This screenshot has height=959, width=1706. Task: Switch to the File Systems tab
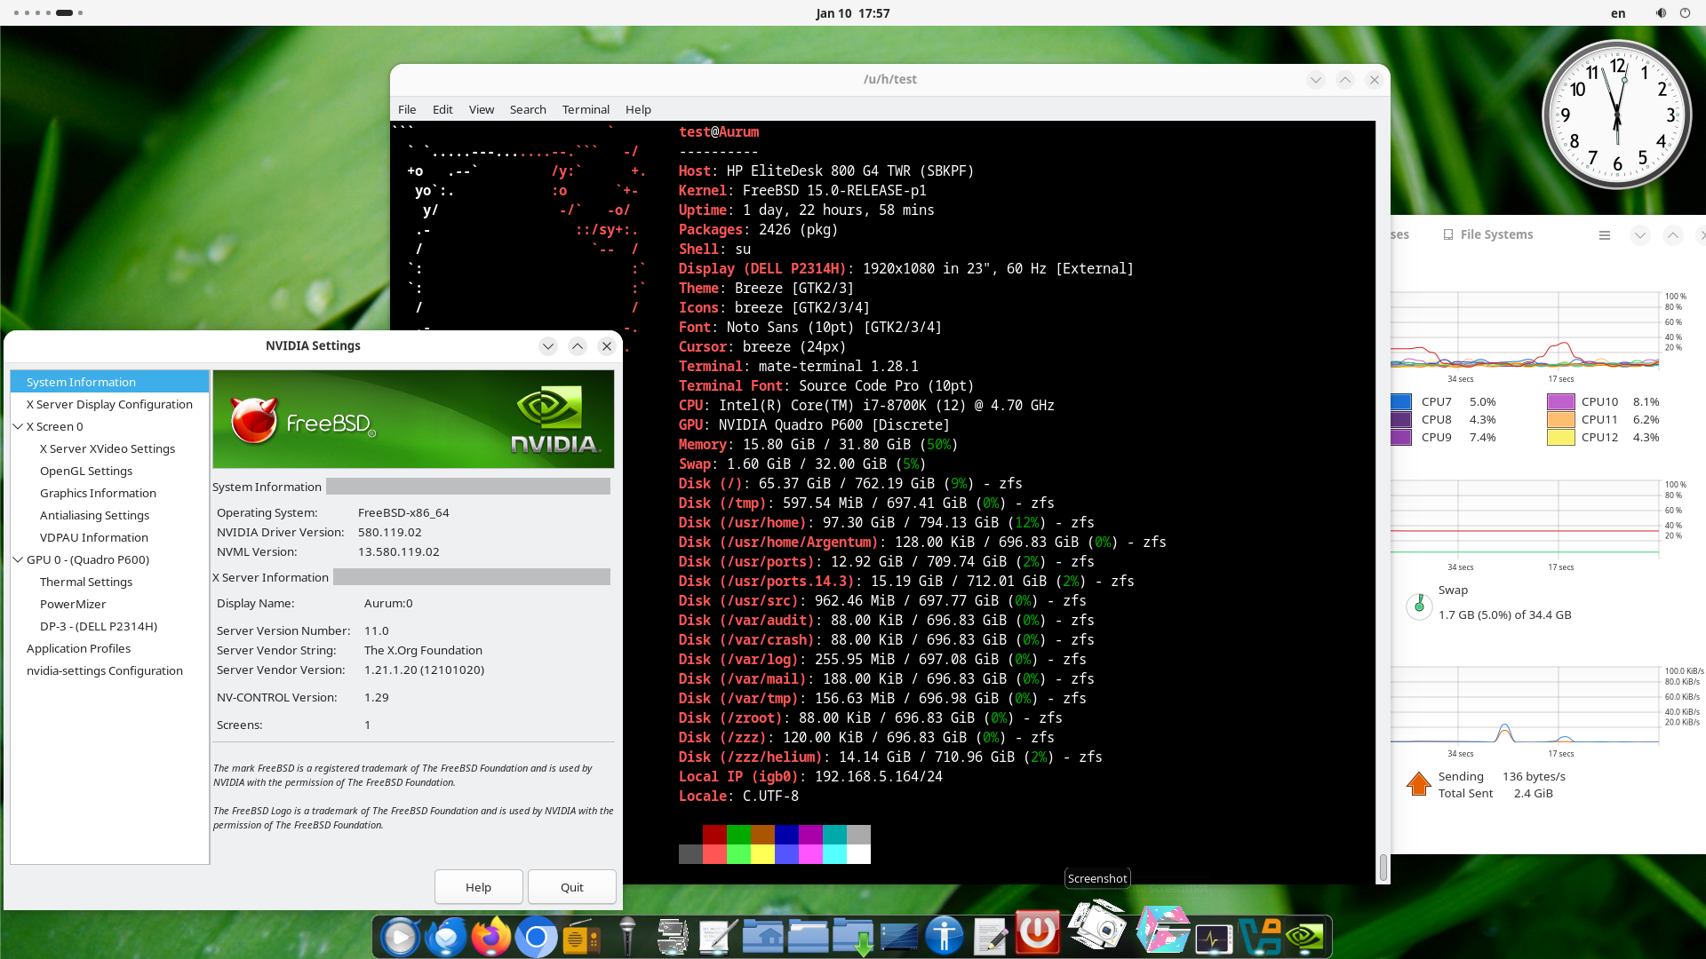click(x=1487, y=234)
